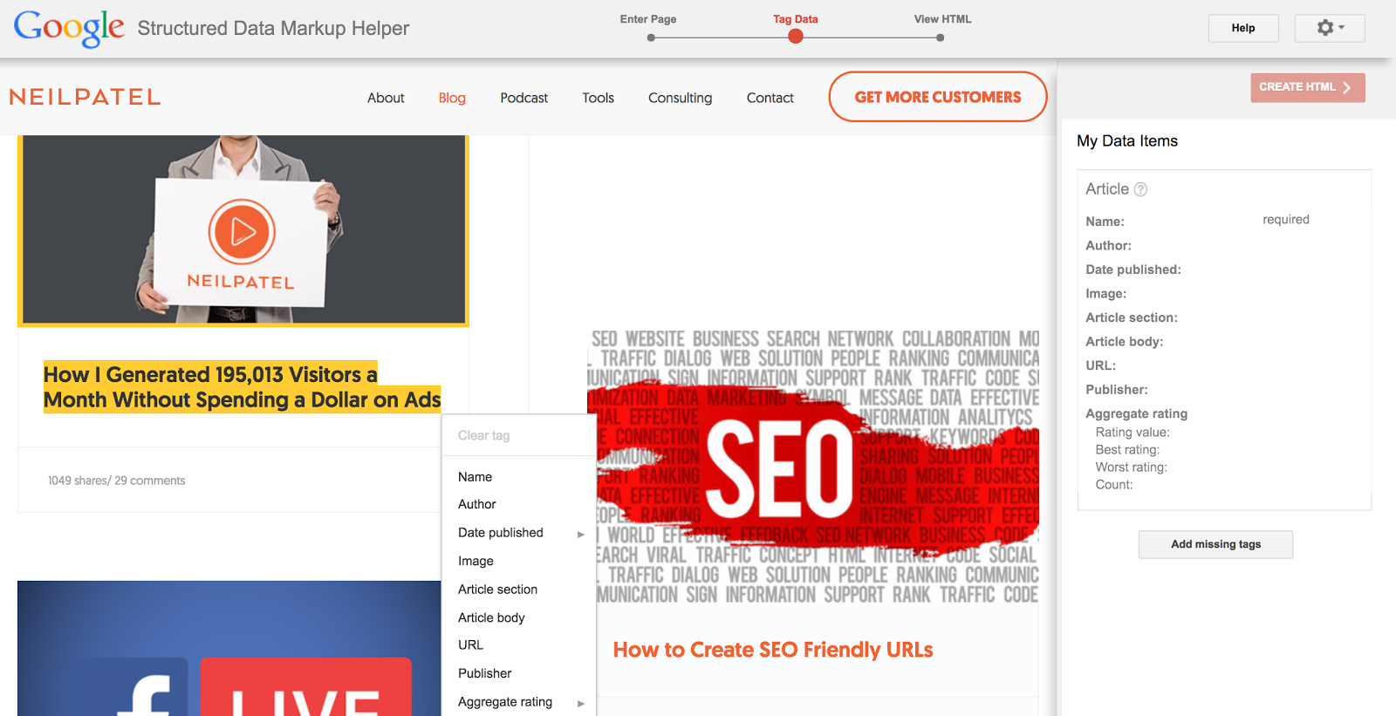Click the CREATE HTML button
Screen dimensions: 1396x716
click(1307, 87)
